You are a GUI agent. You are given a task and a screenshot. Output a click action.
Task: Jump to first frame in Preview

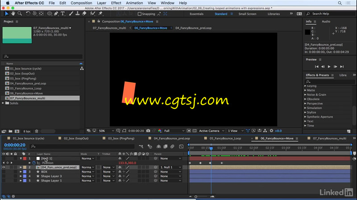tap(316, 66)
